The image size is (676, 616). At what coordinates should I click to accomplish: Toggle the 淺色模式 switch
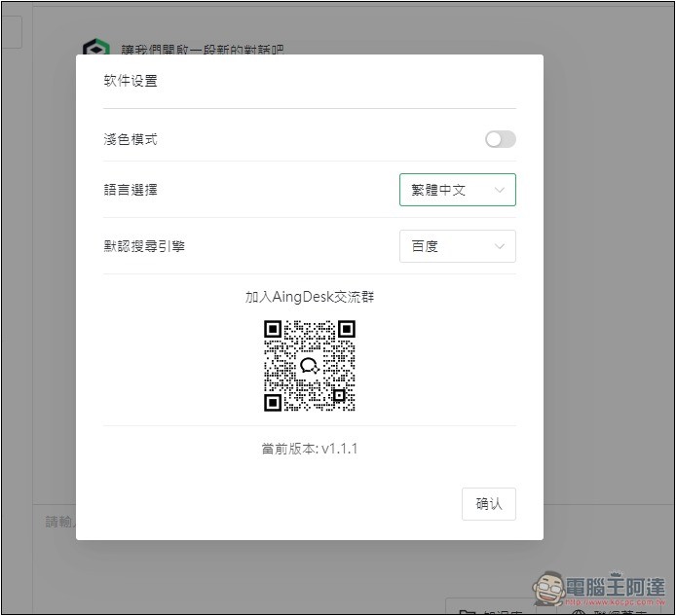[500, 139]
